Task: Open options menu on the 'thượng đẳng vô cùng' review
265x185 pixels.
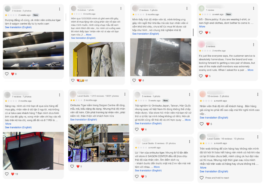Action: tap(60, 9)
